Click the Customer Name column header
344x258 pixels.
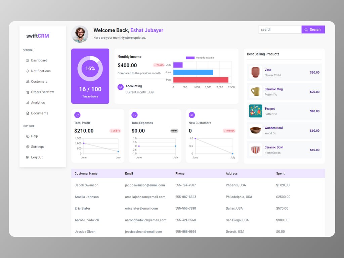[x=86, y=174]
